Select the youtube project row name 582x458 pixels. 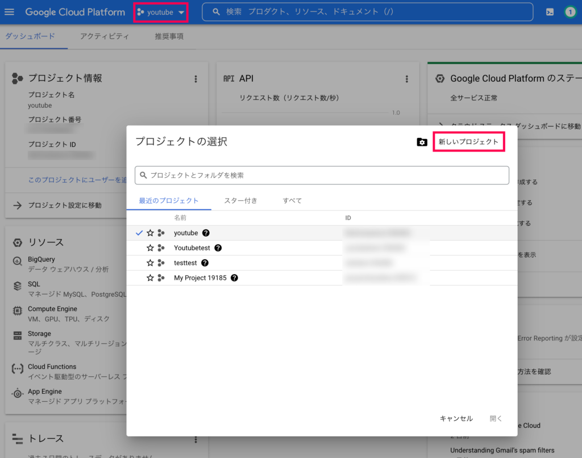click(x=186, y=233)
